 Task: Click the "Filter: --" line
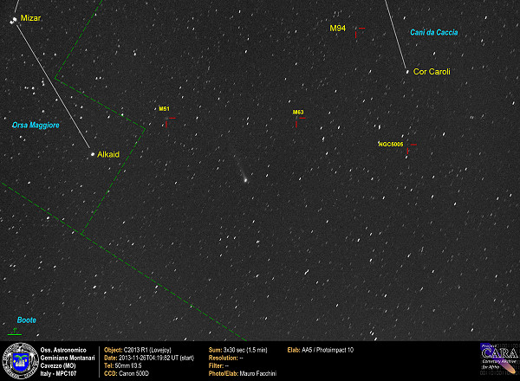218,366
